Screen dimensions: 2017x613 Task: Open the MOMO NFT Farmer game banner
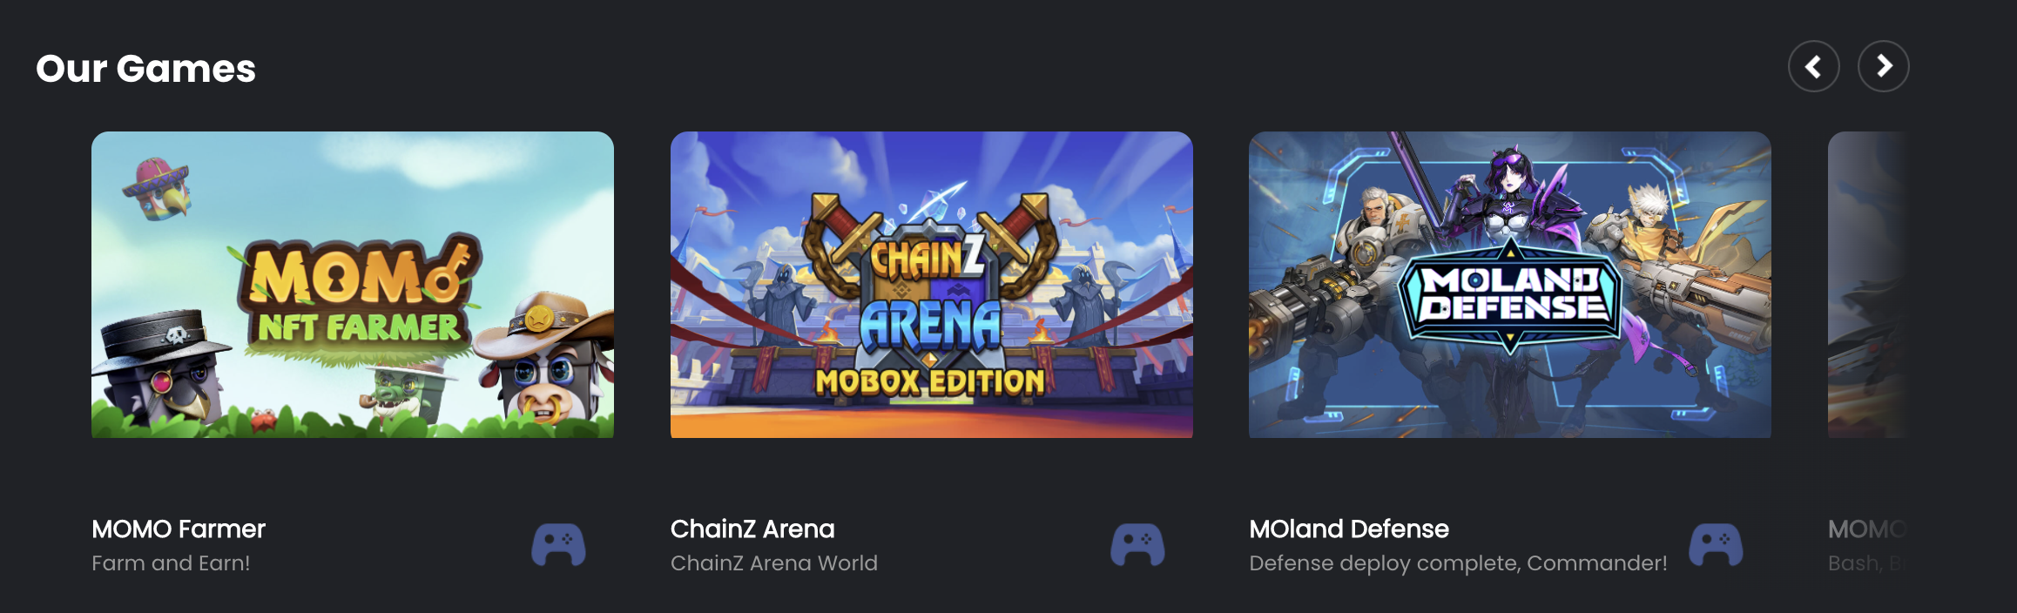tap(353, 285)
